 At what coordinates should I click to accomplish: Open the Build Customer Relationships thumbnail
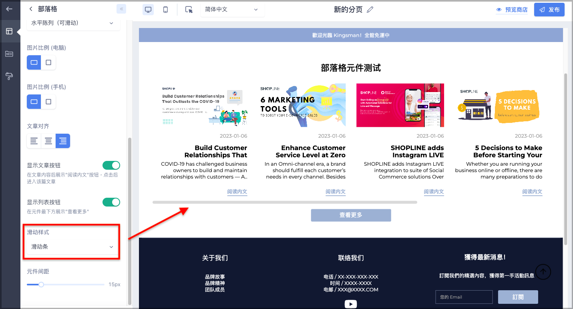pos(204,105)
